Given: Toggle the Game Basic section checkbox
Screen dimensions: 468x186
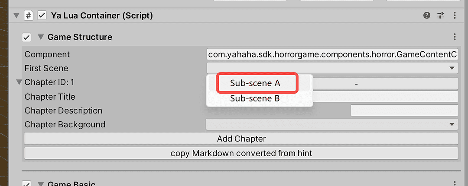Looking at the screenshot, I should [x=27, y=184].
